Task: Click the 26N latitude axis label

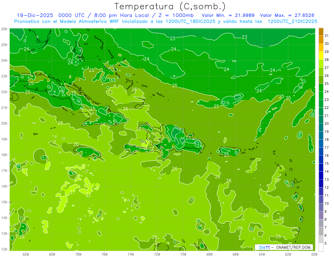Action: tap(4, 29)
